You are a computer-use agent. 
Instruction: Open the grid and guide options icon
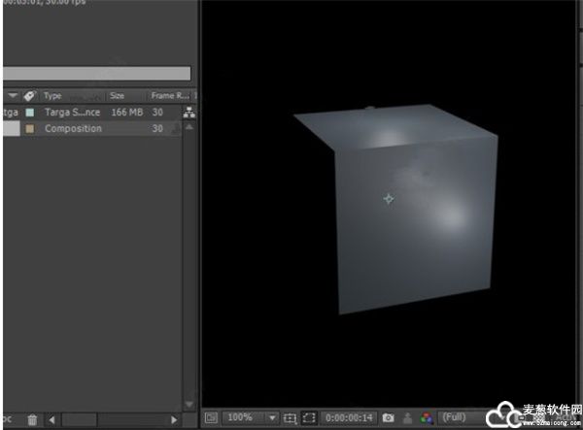tap(290, 418)
